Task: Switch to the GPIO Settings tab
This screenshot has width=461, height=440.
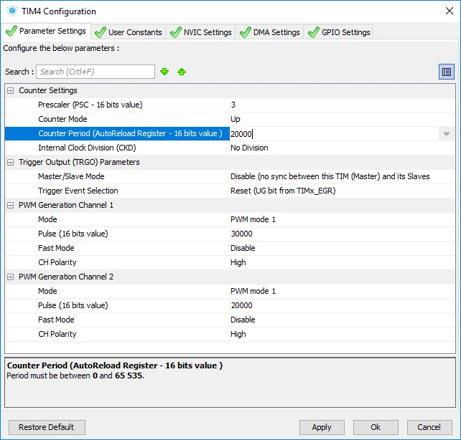Action: 339,32
